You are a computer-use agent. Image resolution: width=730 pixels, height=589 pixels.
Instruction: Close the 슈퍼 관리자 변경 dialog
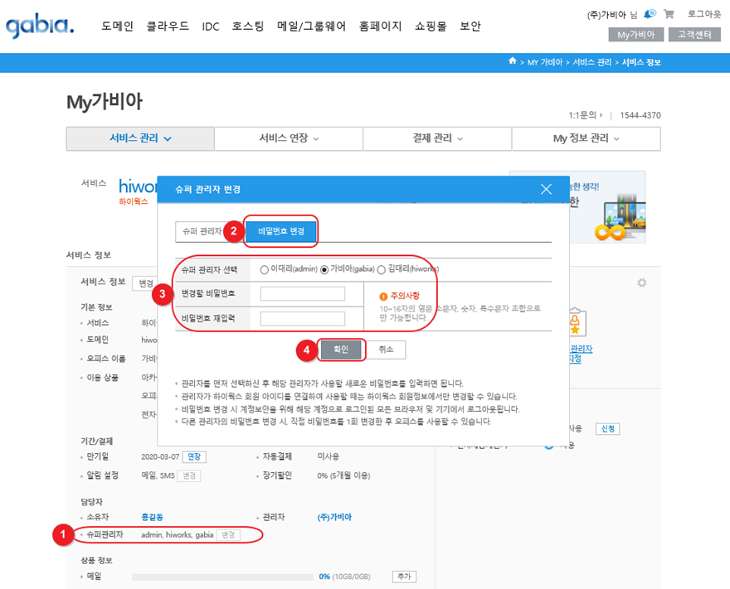pyautogui.click(x=546, y=189)
